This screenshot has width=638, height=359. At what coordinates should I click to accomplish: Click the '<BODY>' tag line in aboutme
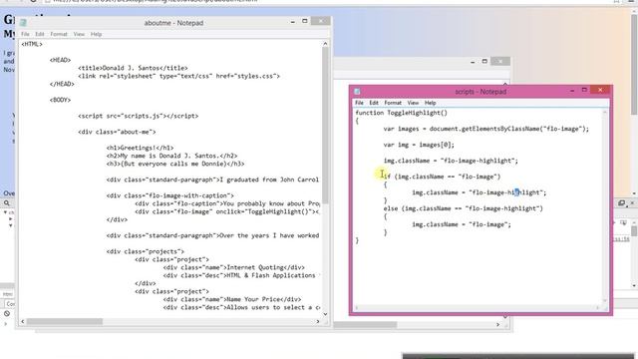[60, 100]
